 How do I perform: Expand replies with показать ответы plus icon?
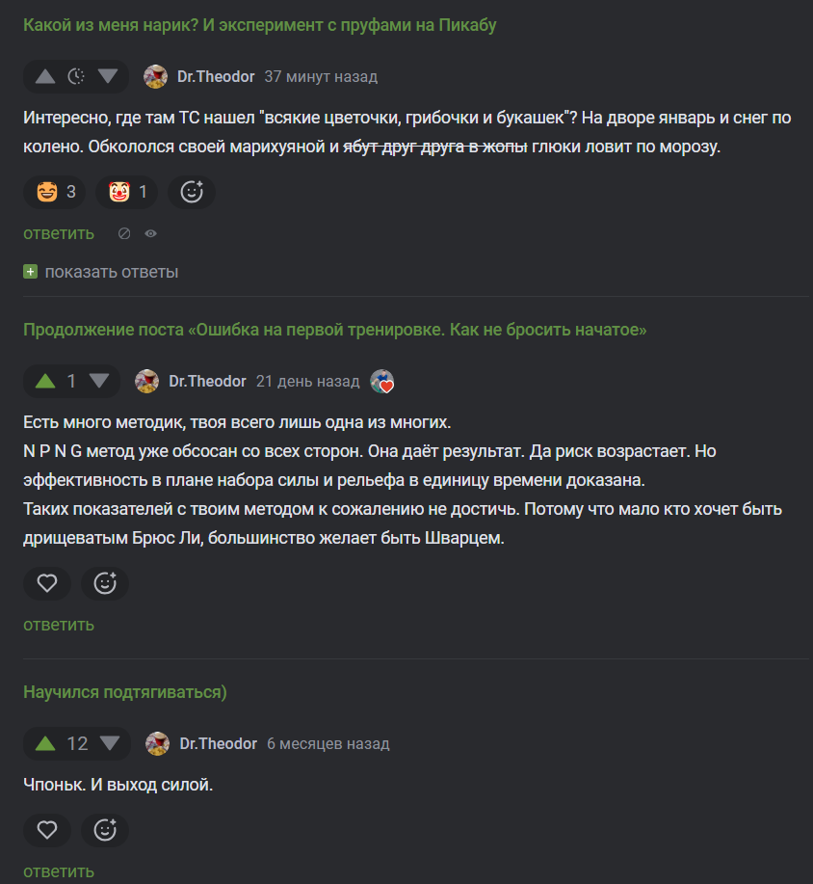tap(31, 272)
